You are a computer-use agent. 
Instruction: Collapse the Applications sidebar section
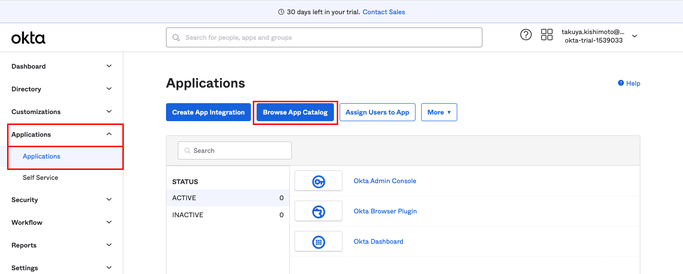click(109, 134)
